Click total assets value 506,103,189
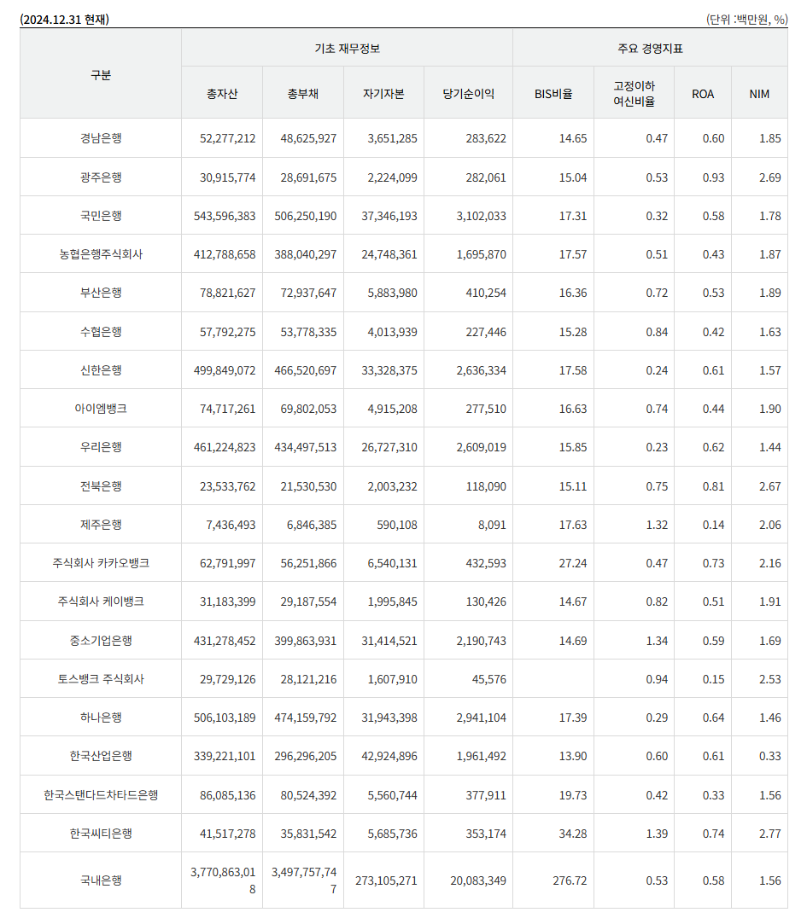 point(225,718)
